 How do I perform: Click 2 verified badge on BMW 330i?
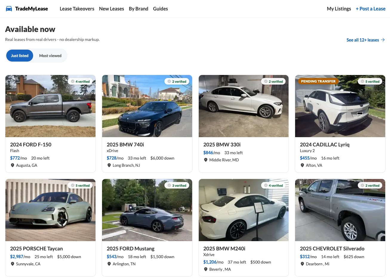click(273, 81)
